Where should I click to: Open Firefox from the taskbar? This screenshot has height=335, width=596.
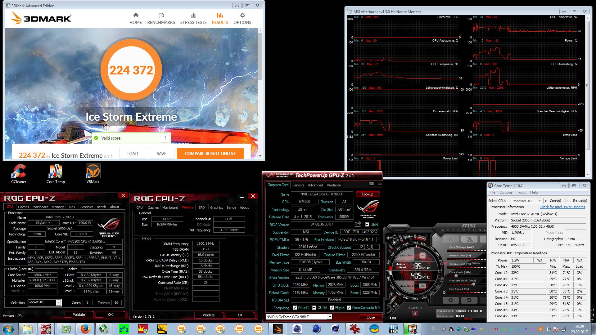pyautogui.click(x=85, y=329)
